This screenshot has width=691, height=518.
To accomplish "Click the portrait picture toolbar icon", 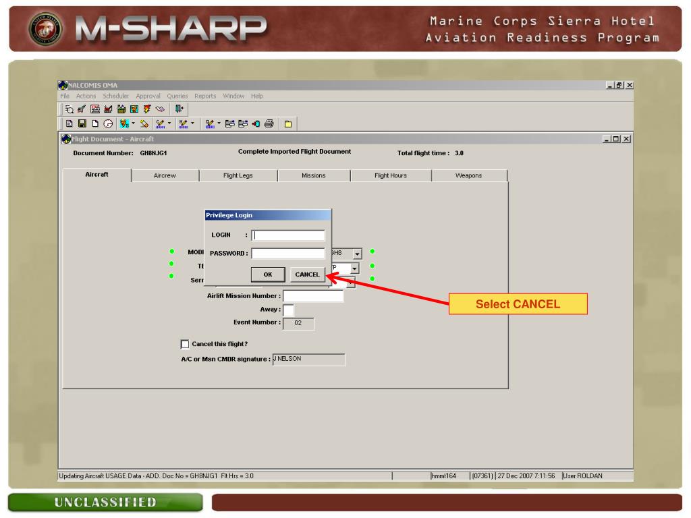I will pos(134,109).
